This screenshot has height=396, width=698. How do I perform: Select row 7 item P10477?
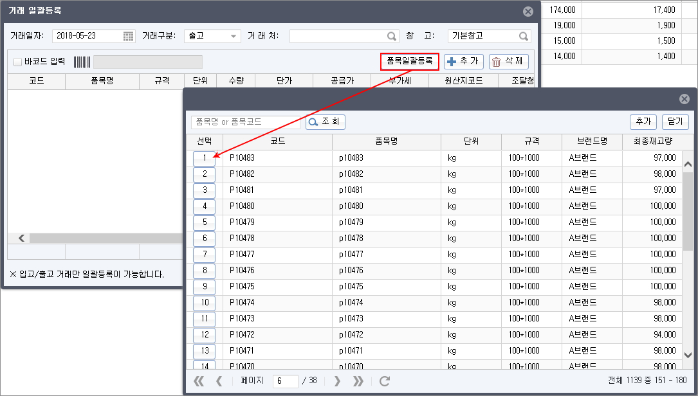205,254
